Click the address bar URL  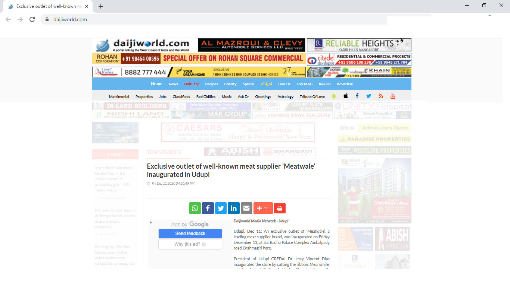click(x=70, y=19)
